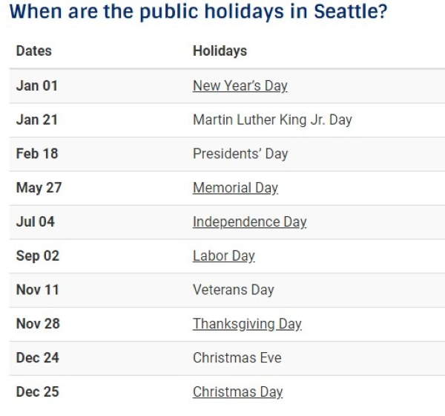Screen dimensions: 445x416
Task: Click the Nov 11 date cell
Action: (x=37, y=290)
